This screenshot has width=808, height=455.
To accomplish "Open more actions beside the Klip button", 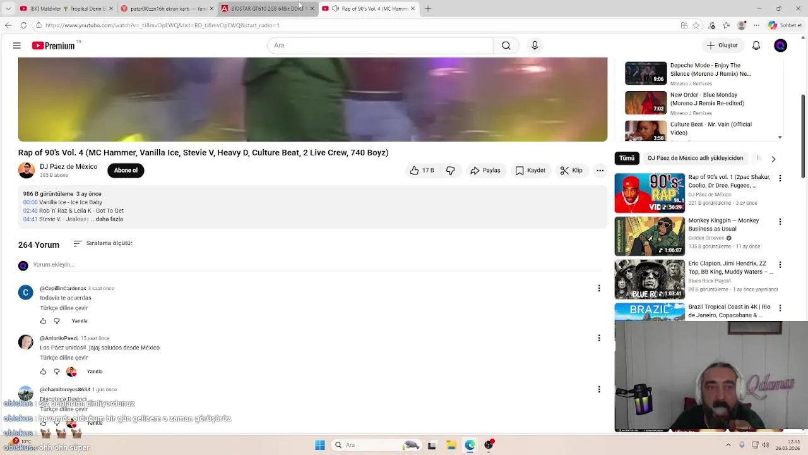I will (600, 171).
